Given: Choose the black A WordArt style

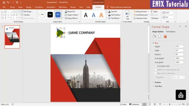Looking at the screenshot, I should (86, 15).
